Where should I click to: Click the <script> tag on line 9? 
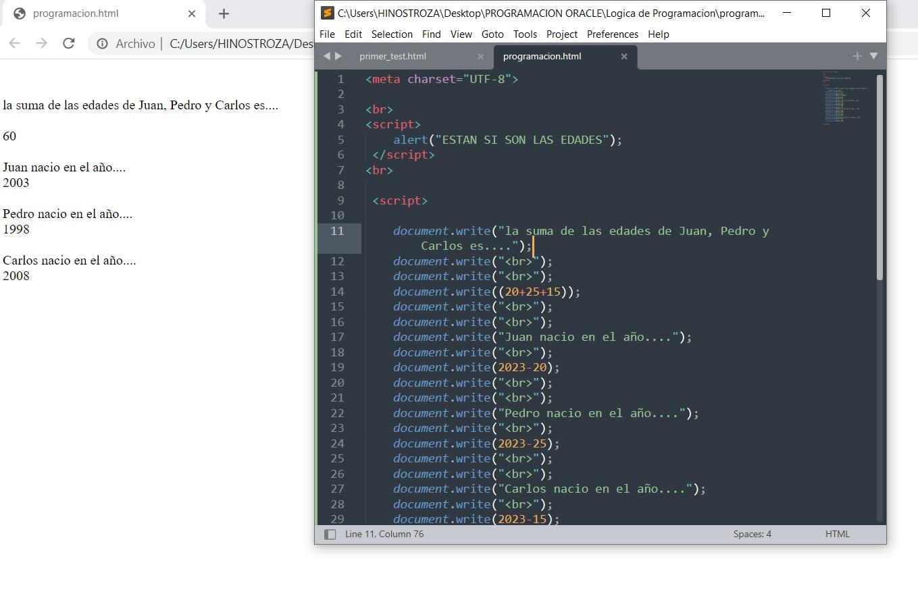coord(400,200)
